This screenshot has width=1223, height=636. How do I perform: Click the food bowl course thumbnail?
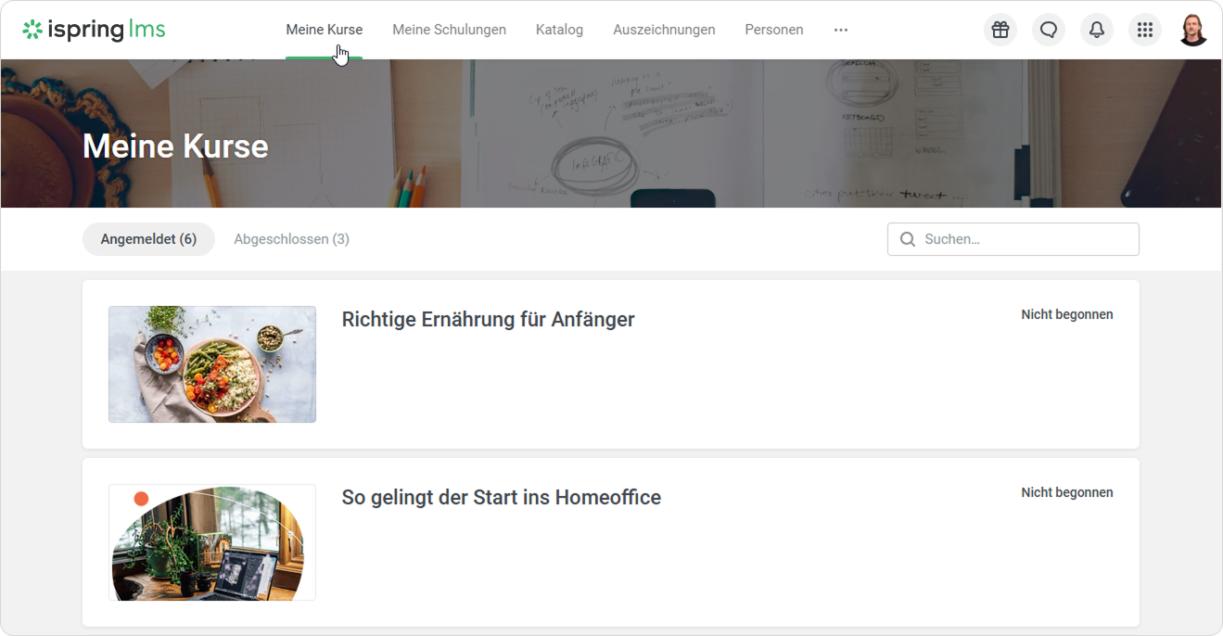pos(212,364)
